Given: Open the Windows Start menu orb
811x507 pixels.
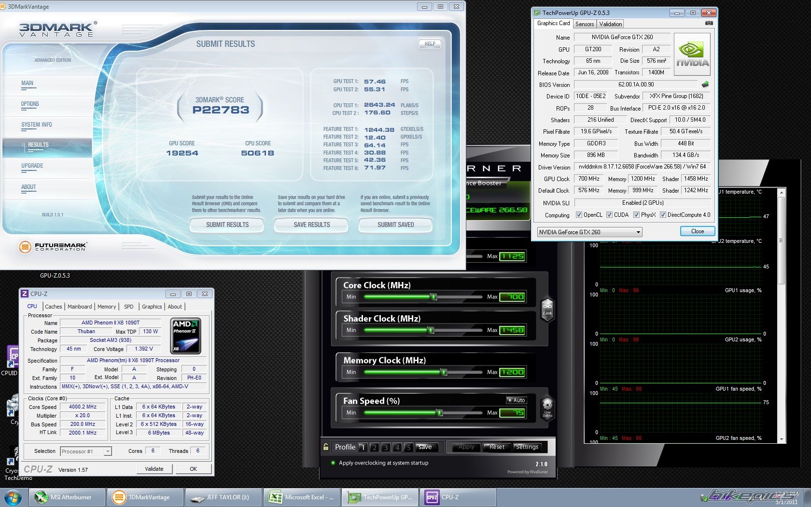Looking at the screenshot, I should (13, 497).
